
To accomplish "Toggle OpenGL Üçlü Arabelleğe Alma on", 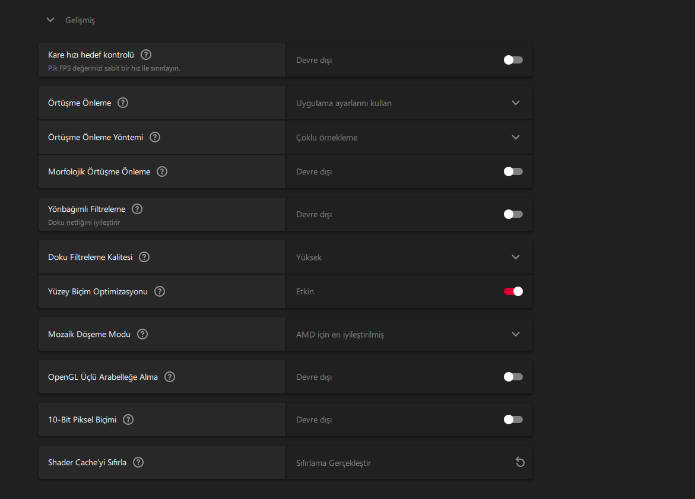I will pyautogui.click(x=513, y=377).
